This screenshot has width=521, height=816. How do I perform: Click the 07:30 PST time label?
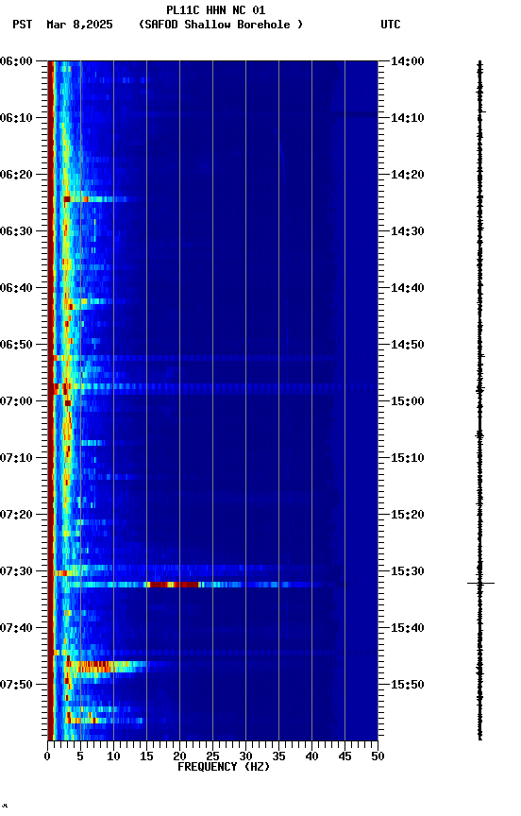[x=16, y=571]
